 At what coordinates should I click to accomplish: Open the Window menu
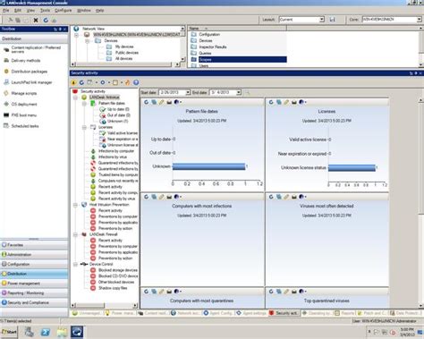click(84, 11)
